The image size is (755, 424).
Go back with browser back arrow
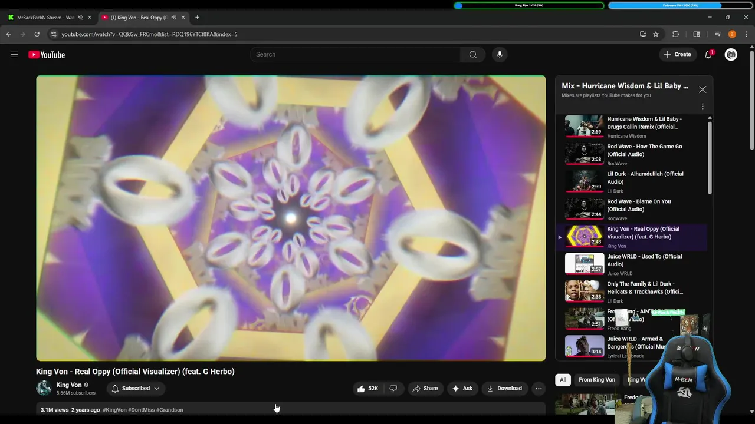click(9, 34)
